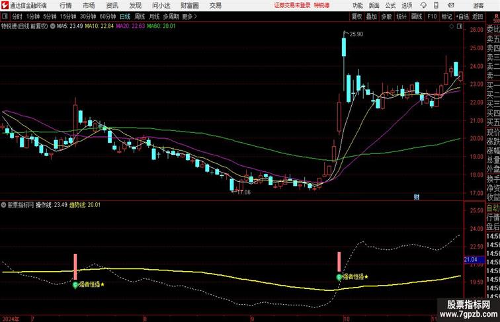Open the 市场 menu
The image size is (500, 322).
point(89,5)
